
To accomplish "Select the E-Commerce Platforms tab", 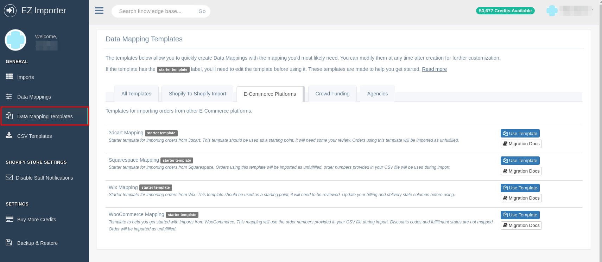I will click(270, 94).
